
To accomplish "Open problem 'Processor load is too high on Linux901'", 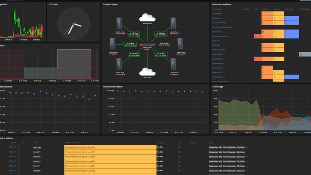I will pyautogui.click(x=80, y=152).
